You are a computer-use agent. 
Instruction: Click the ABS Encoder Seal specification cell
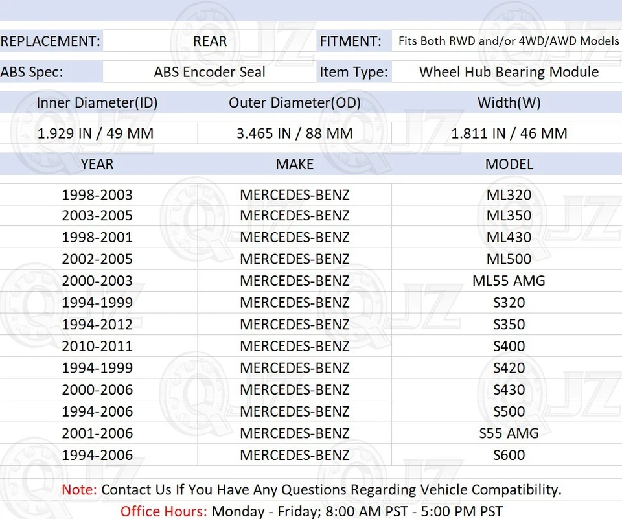(x=209, y=72)
